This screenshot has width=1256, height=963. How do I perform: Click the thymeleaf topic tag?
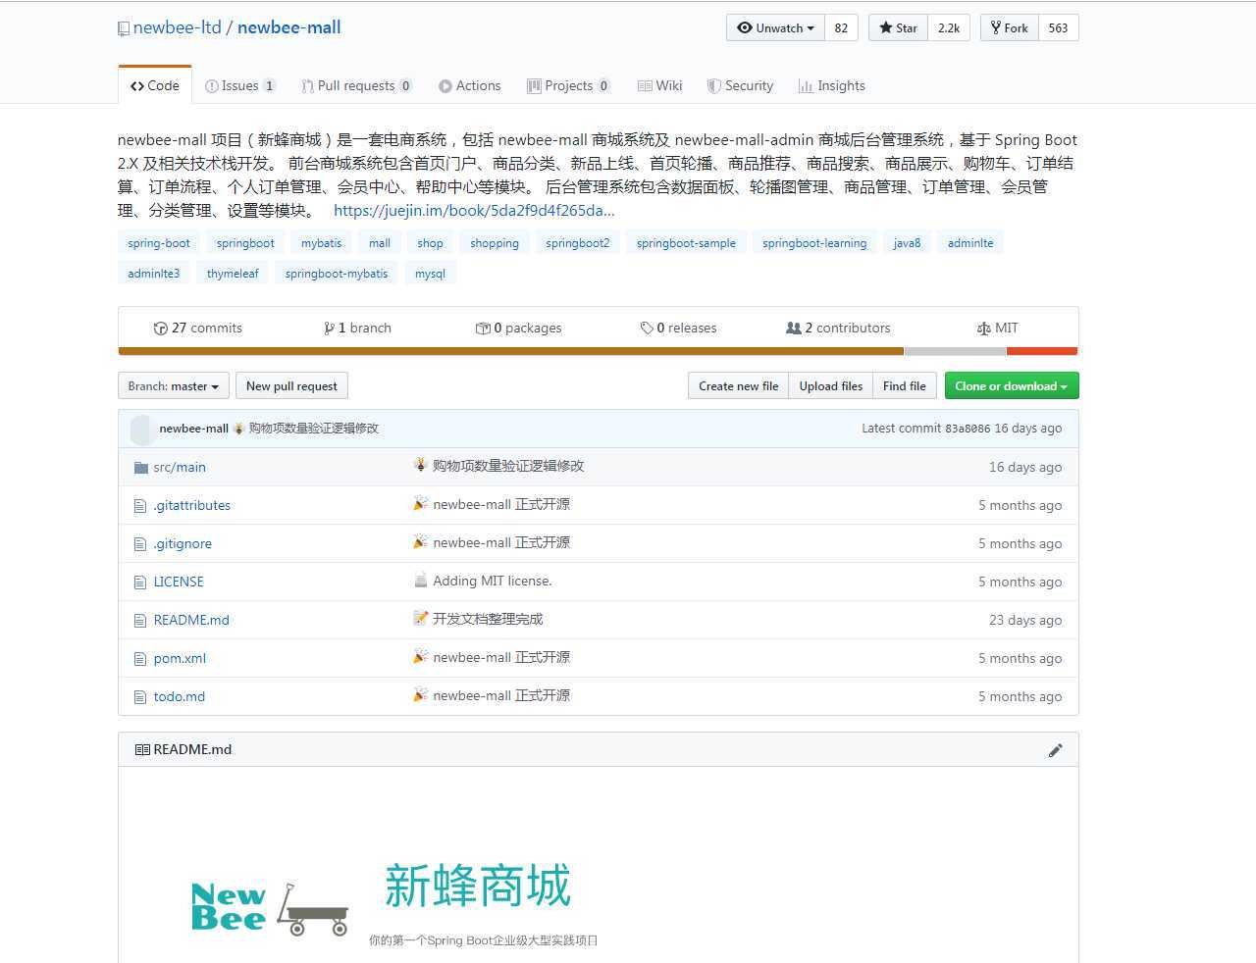(233, 274)
